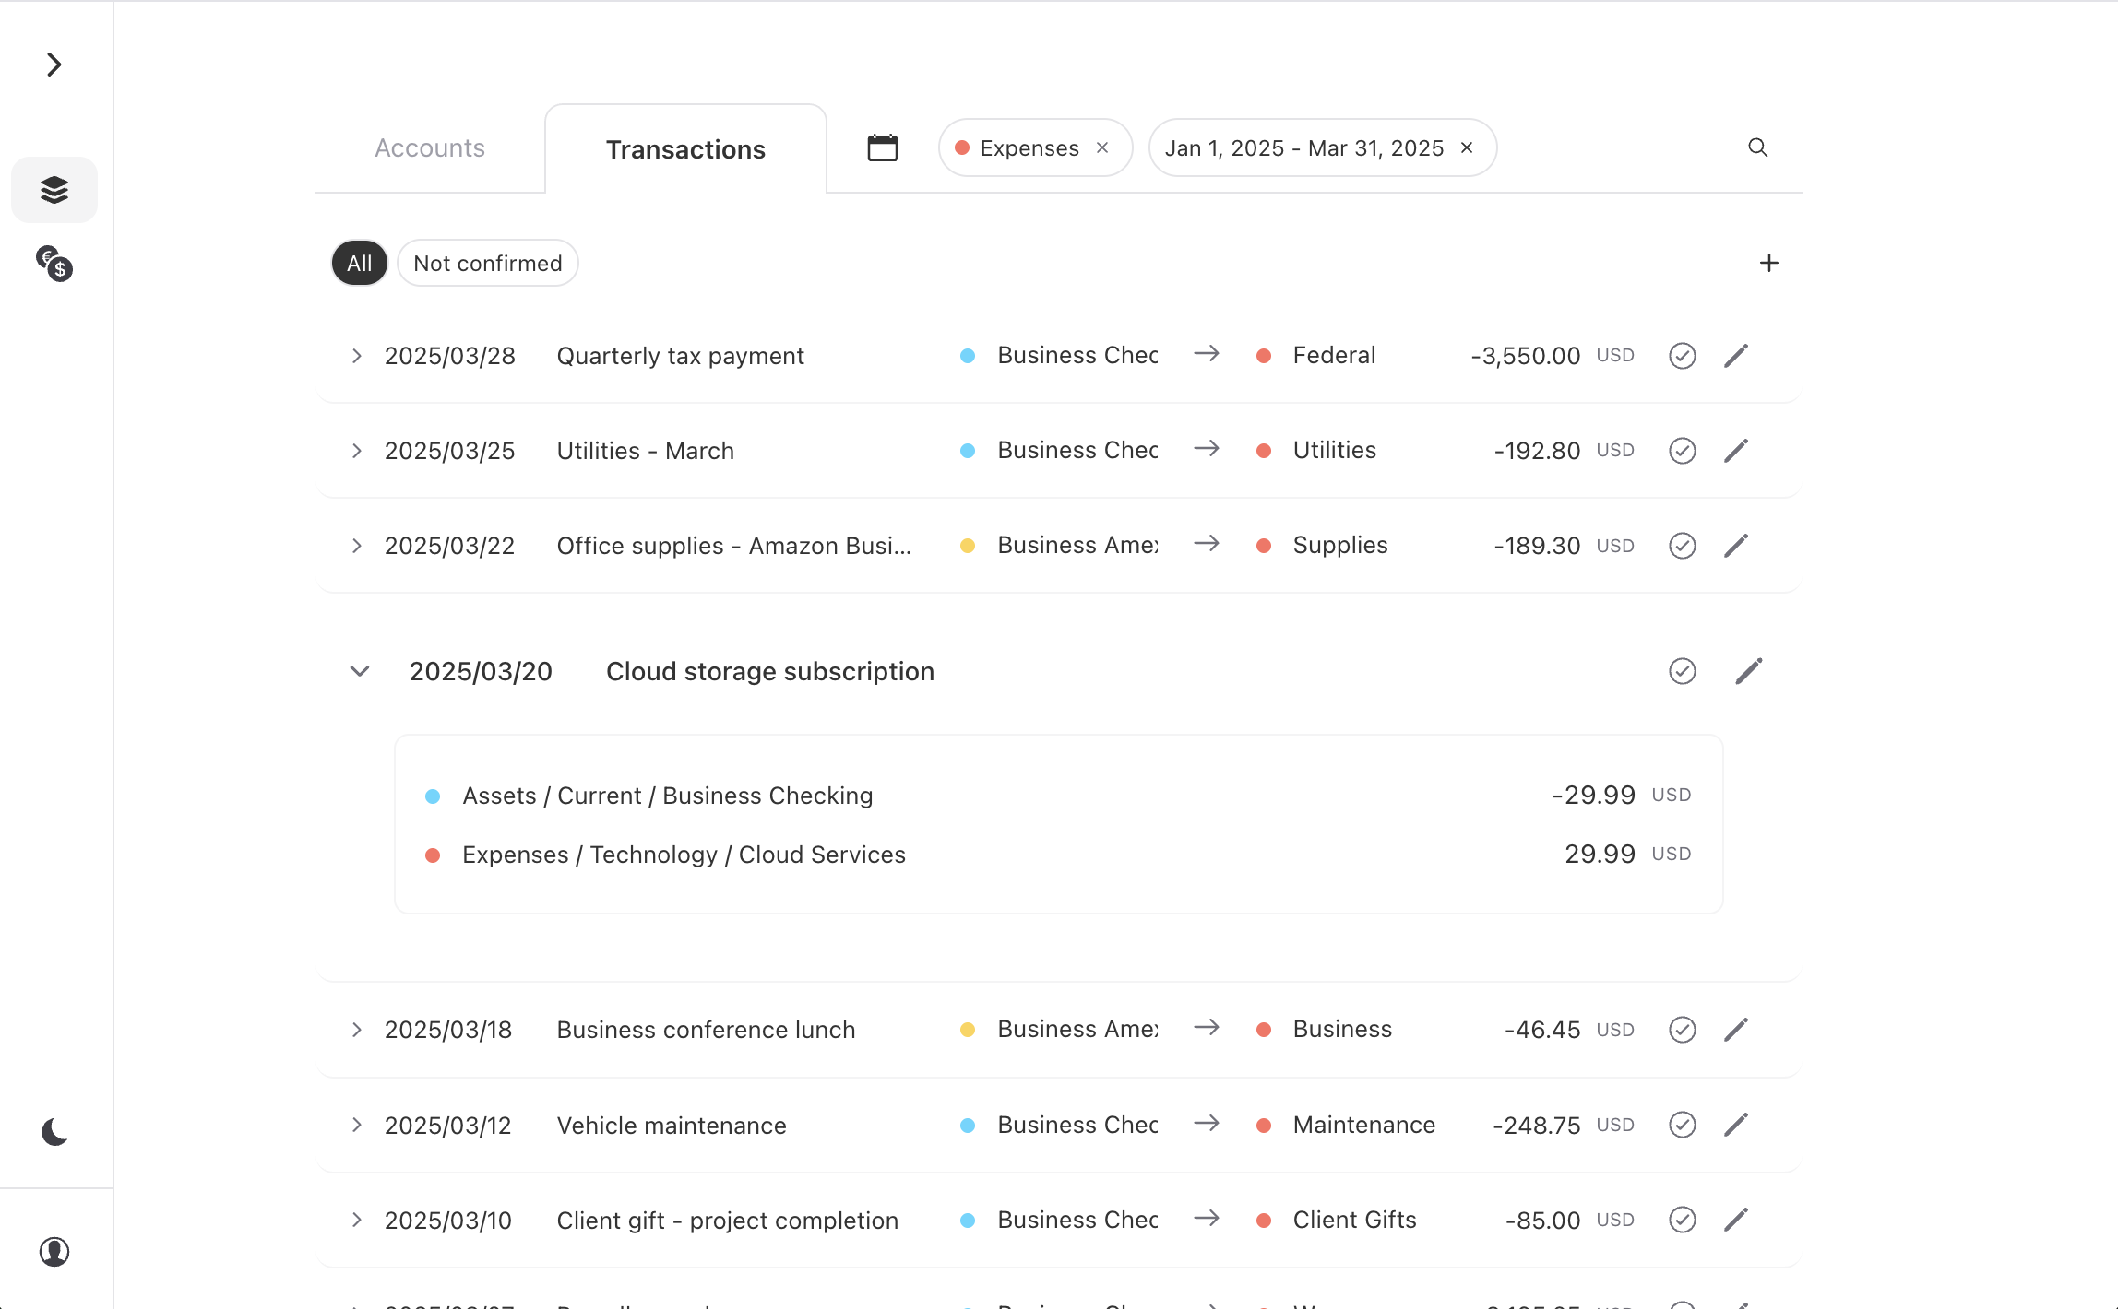Filter by Not confirmed transactions
Image resolution: width=2118 pixels, height=1309 pixels.
click(487, 264)
